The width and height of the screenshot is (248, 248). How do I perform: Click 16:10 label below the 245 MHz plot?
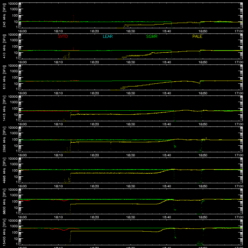[x=59, y=31]
